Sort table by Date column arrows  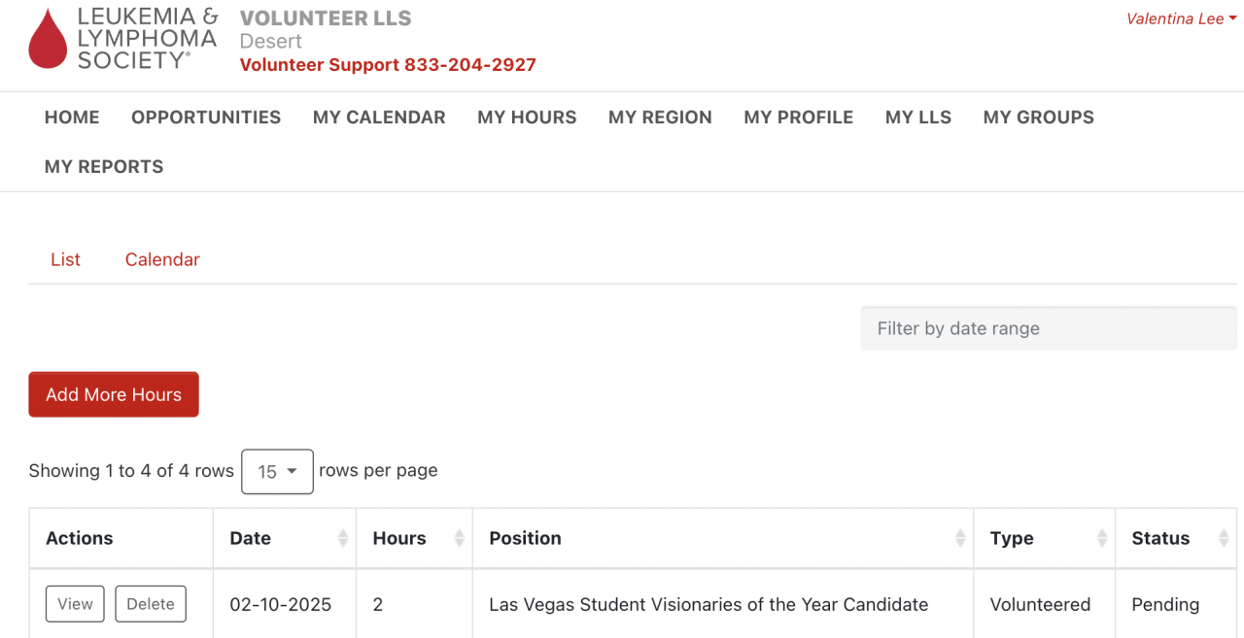[343, 538]
